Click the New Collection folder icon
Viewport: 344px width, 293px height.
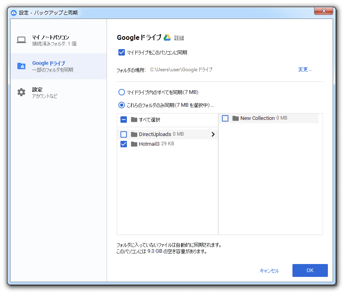(235, 118)
